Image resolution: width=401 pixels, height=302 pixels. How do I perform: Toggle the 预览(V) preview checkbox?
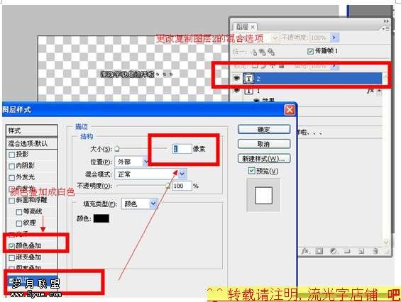[x=252, y=171]
